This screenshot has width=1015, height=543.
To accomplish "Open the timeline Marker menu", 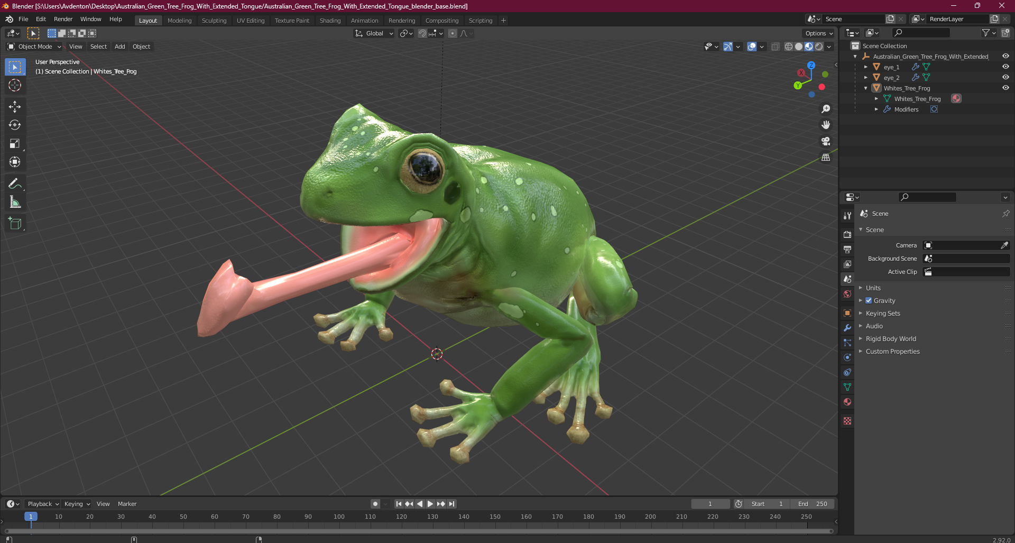I will click(127, 504).
